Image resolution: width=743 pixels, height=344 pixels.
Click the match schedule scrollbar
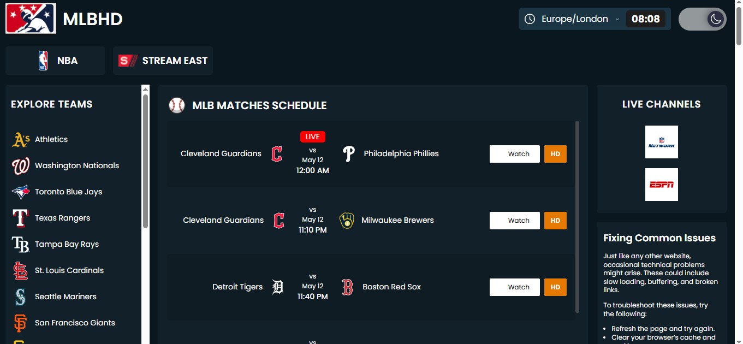pos(578,217)
